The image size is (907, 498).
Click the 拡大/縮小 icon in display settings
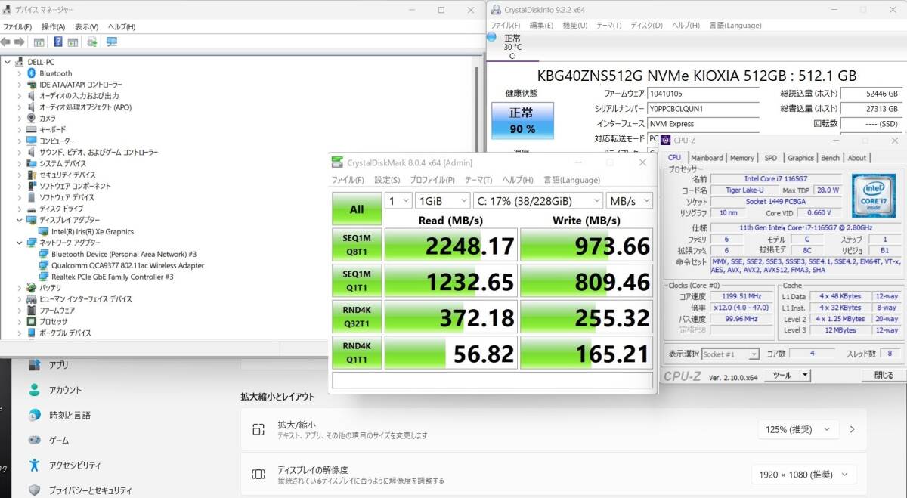258,428
